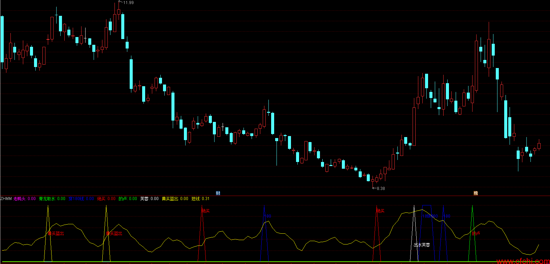Click the 黄买蓝出: 0.00 legend entry
The width and height of the screenshot is (550, 264).
(x=175, y=199)
